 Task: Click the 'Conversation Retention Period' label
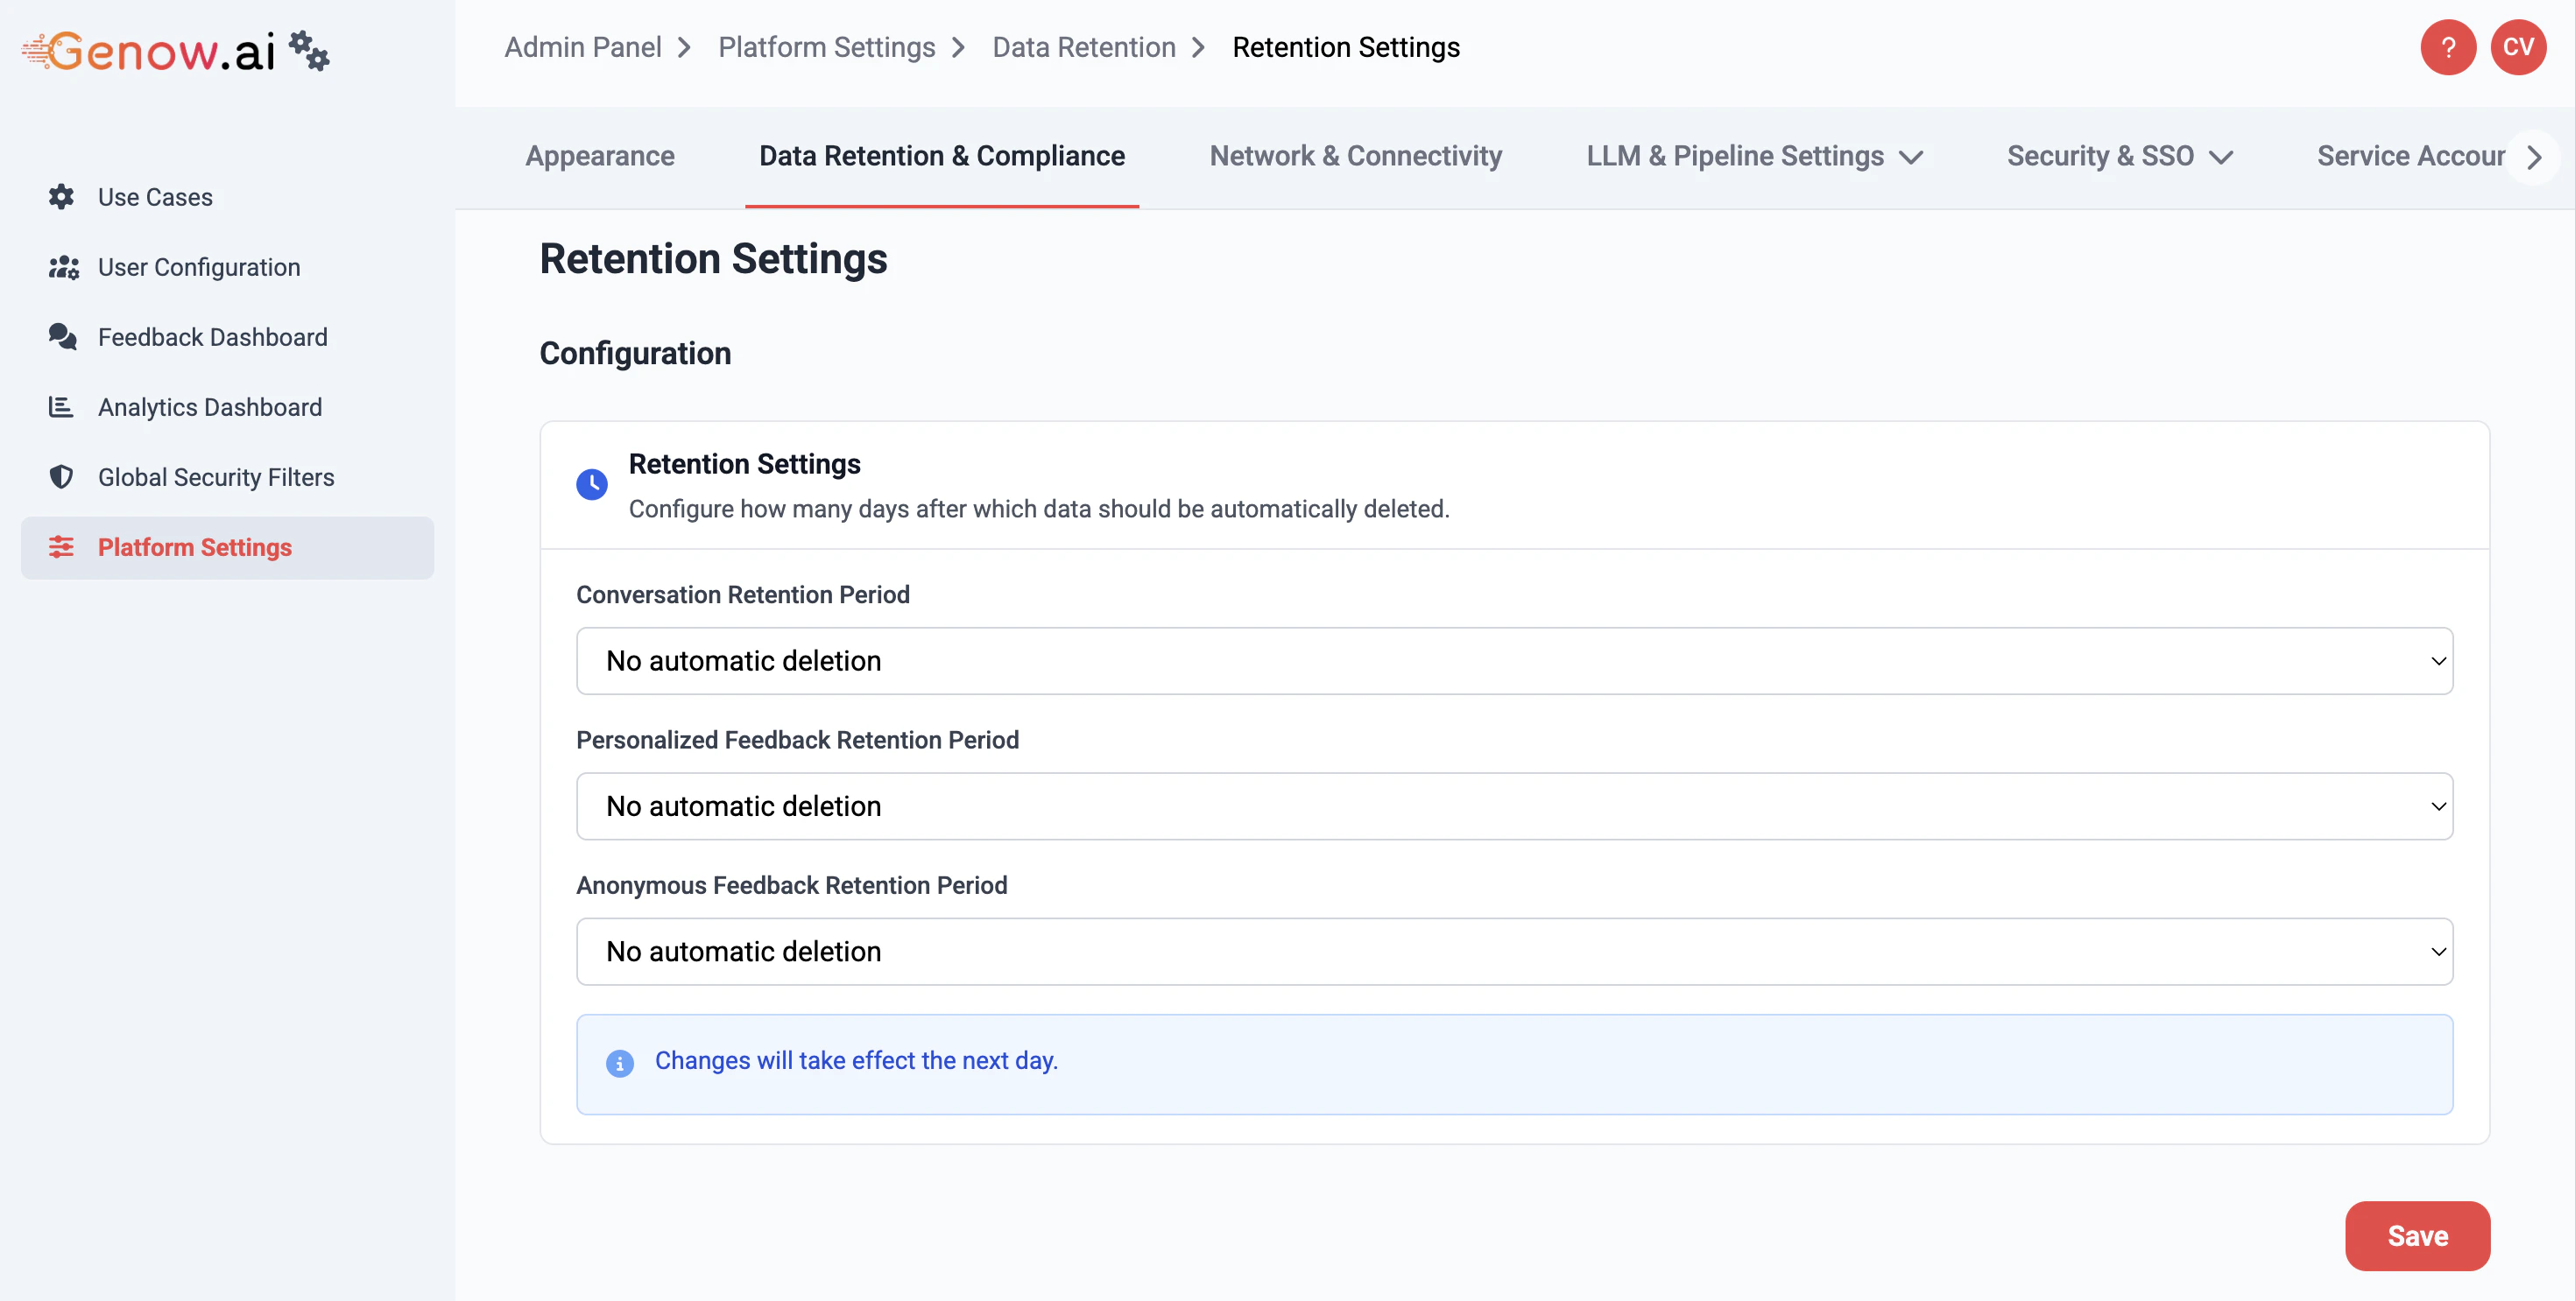(x=742, y=594)
